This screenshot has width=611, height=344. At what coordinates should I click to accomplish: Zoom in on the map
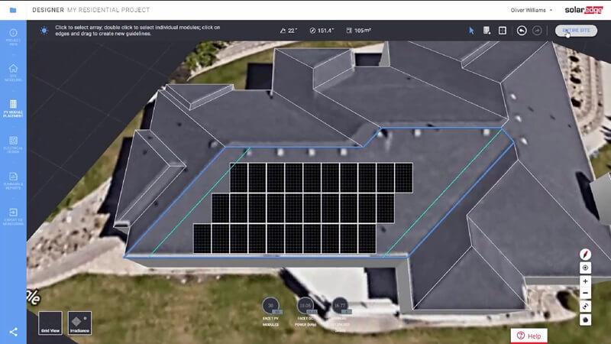coord(586,281)
